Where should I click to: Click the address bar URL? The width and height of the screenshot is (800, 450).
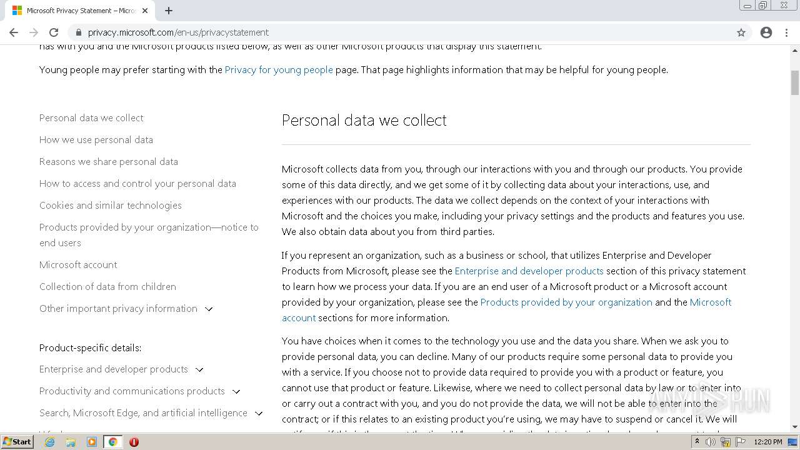coord(179,32)
